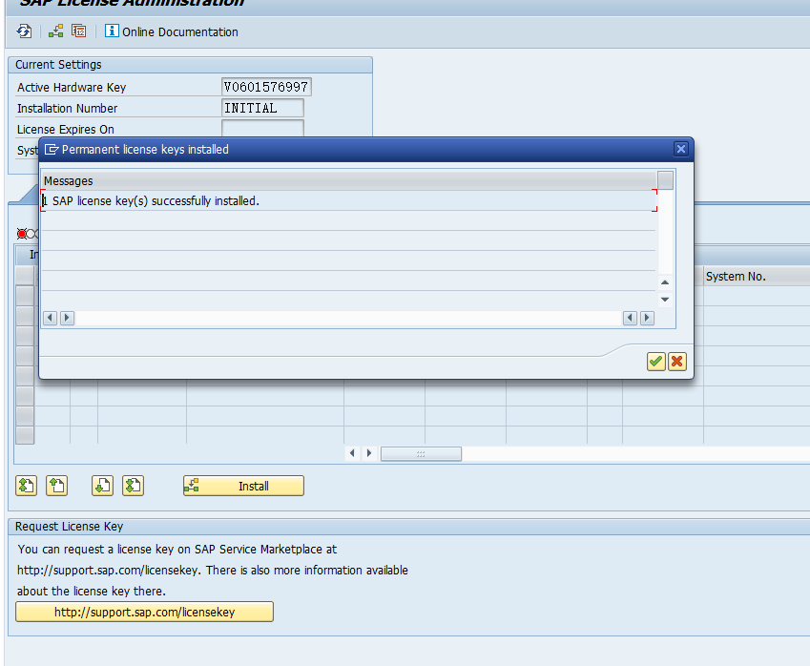Viewport: 810px width, 666px height.
Task: Cancel dialog with the red X button
Action: tap(676, 362)
